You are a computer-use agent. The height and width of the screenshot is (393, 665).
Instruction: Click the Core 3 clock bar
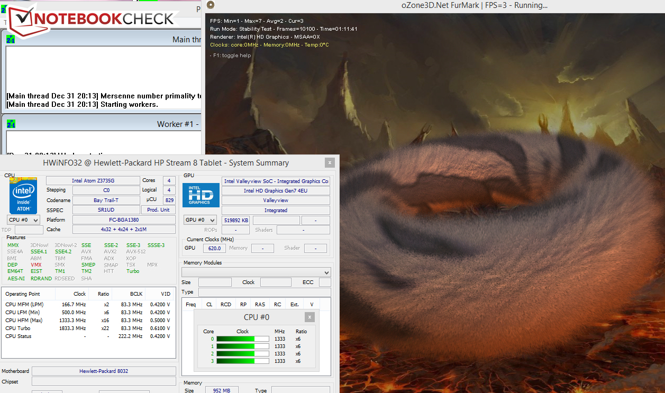(242, 361)
